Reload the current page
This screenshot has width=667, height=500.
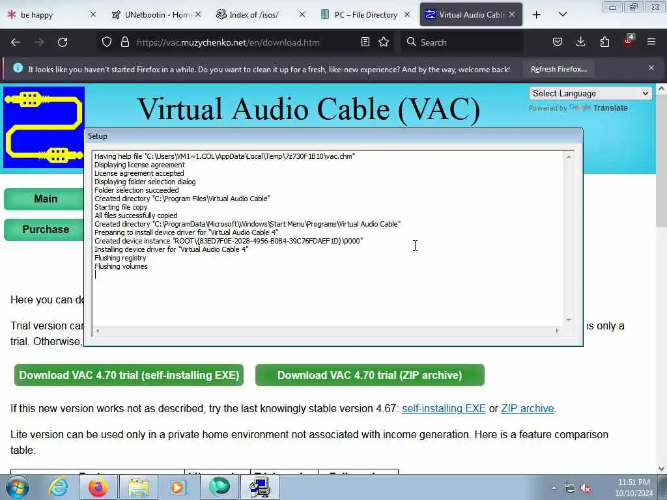[63, 42]
